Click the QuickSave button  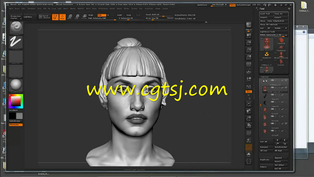click(x=202, y=5)
